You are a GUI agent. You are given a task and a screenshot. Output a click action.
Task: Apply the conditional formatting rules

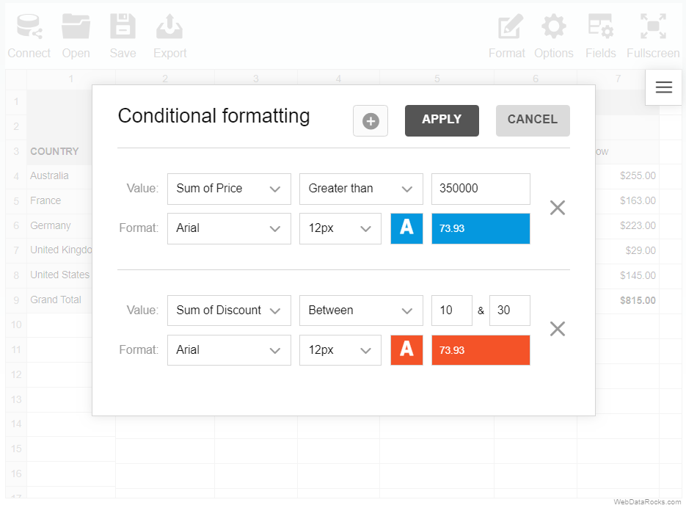[x=442, y=120]
